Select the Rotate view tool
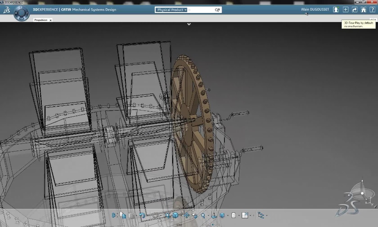Screen dimensions: 378x227 (x=195, y=215)
